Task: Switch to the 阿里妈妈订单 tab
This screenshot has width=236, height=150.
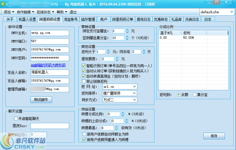Action: click(123, 19)
